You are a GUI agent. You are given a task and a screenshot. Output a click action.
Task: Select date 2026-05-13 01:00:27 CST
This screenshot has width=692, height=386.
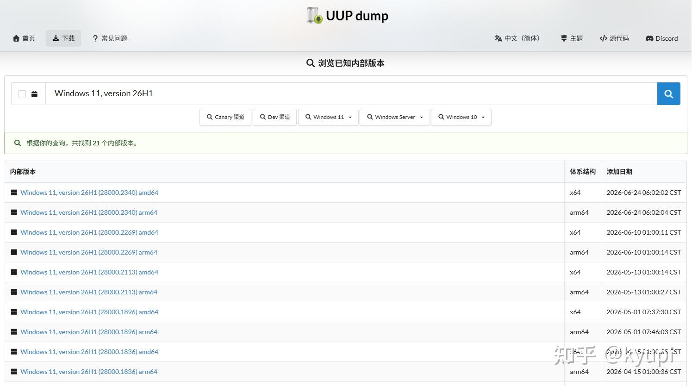coord(644,292)
